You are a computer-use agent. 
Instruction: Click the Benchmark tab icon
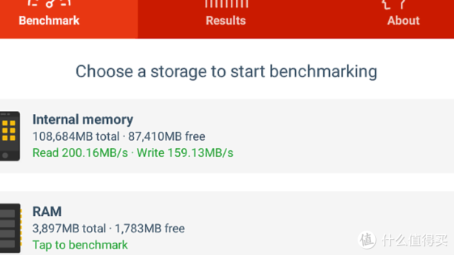coord(49,3)
